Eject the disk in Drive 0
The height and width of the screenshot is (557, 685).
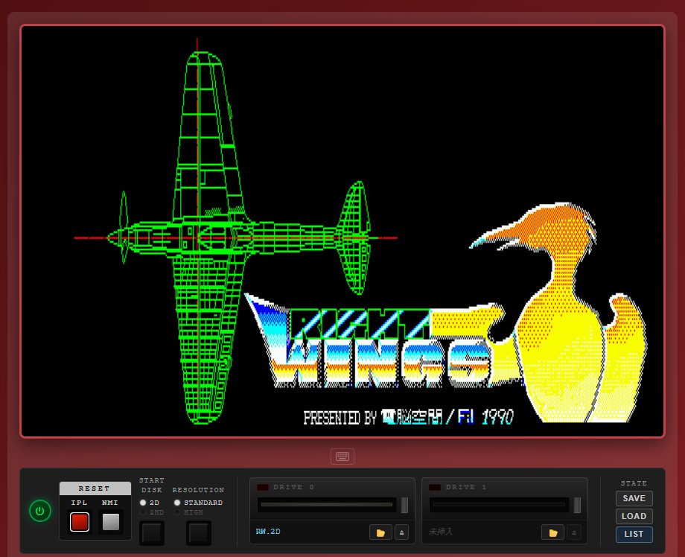pos(402,532)
